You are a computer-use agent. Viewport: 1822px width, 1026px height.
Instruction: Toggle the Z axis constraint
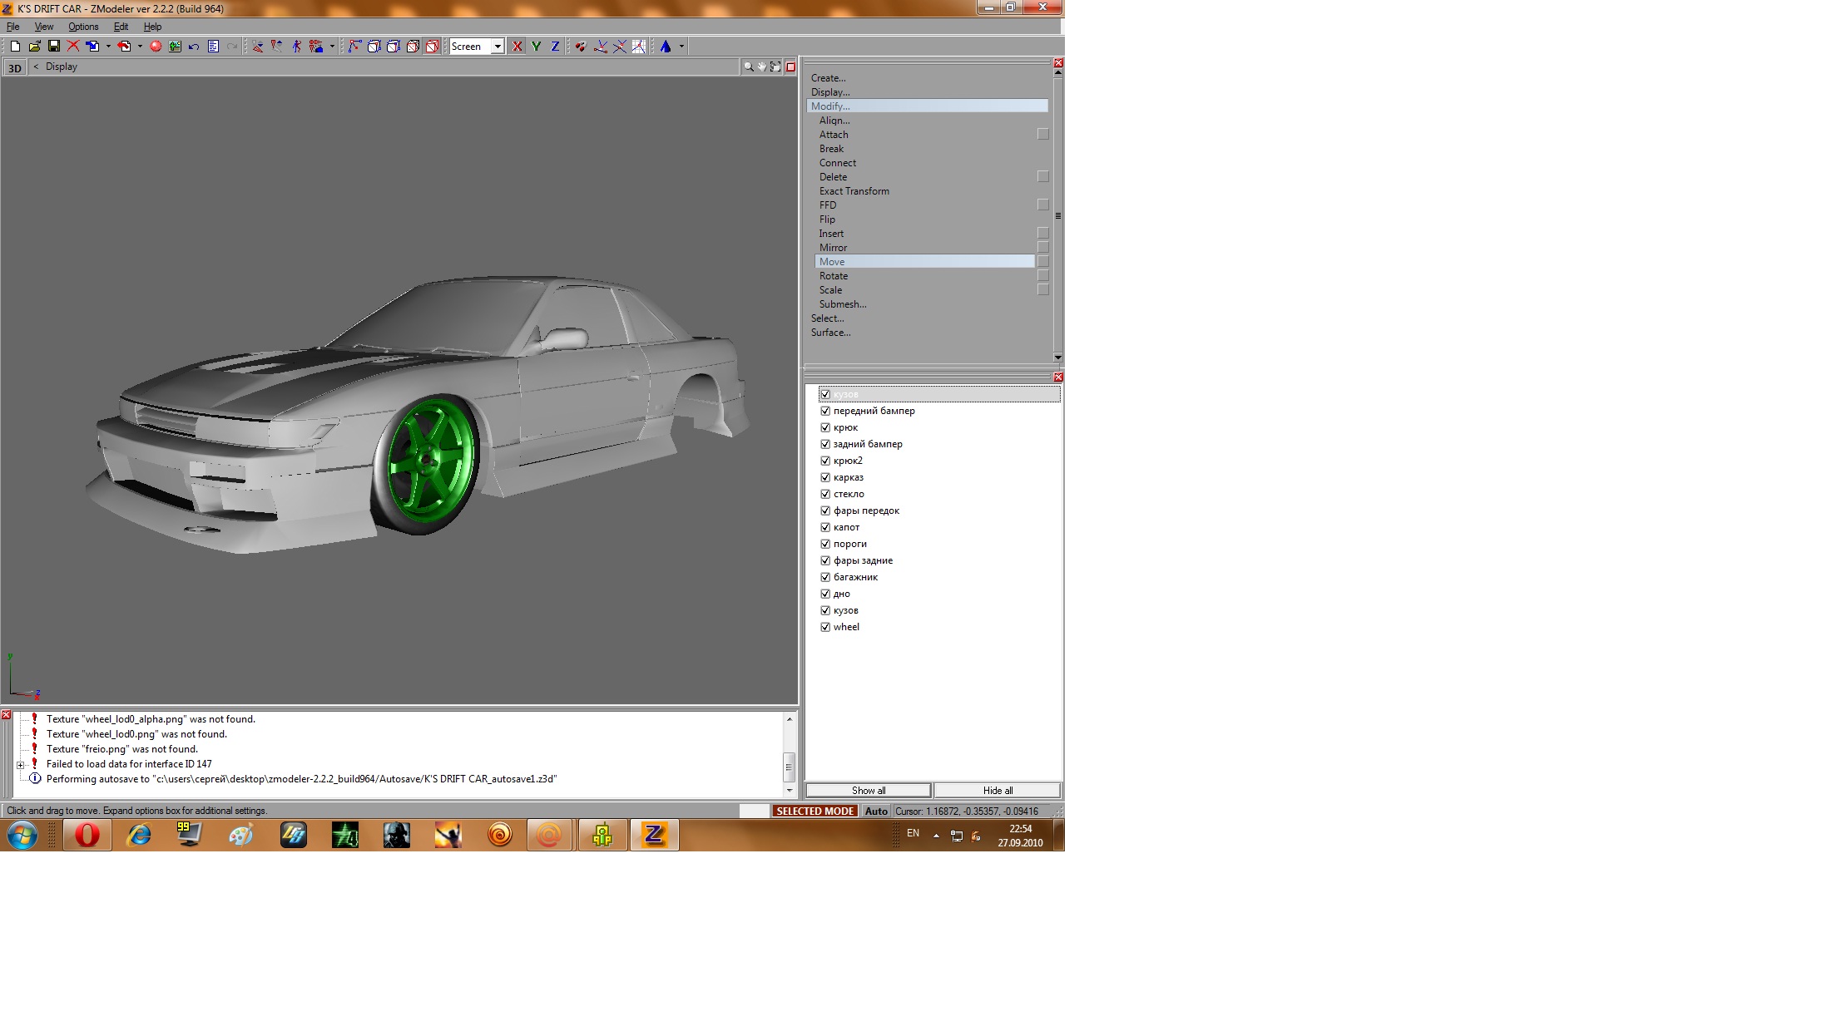pyautogui.click(x=555, y=47)
